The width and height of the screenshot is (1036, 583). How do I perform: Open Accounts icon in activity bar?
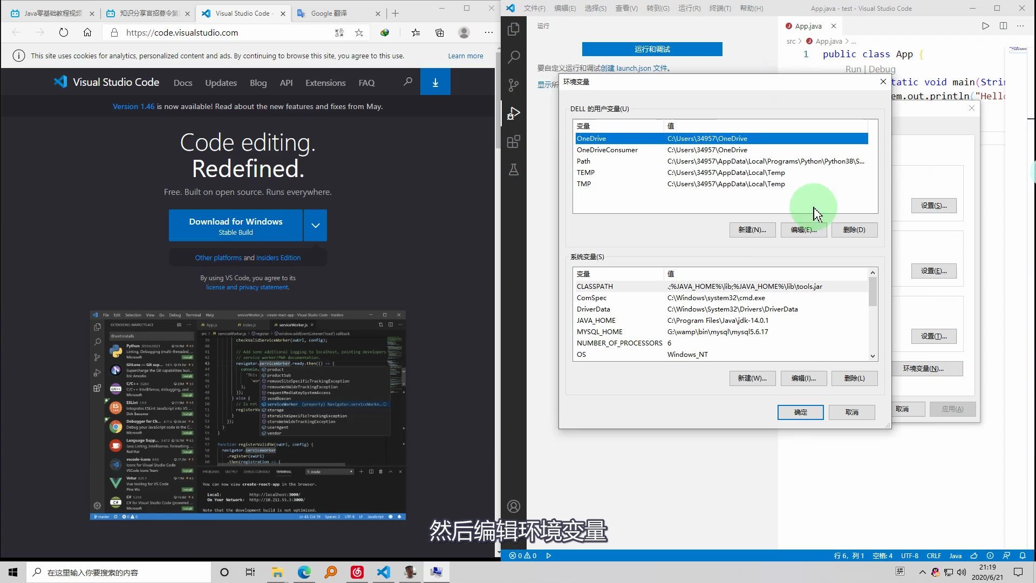click(x=514, y=506)
